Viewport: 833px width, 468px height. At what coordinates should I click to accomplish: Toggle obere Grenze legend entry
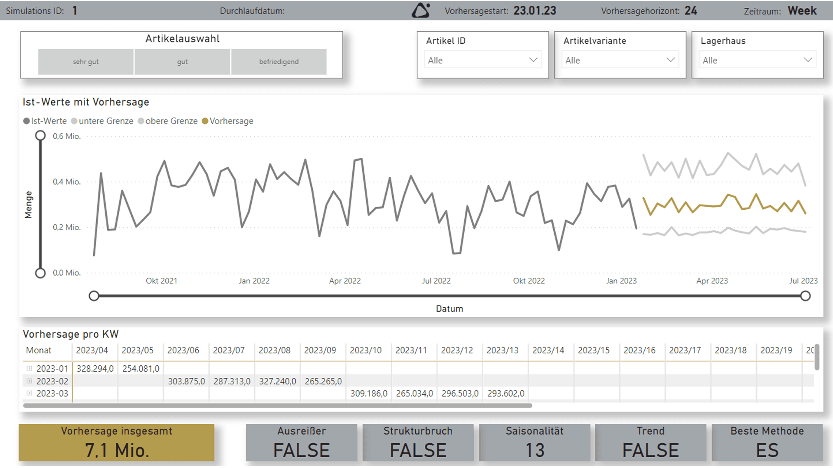click(168, 121)
